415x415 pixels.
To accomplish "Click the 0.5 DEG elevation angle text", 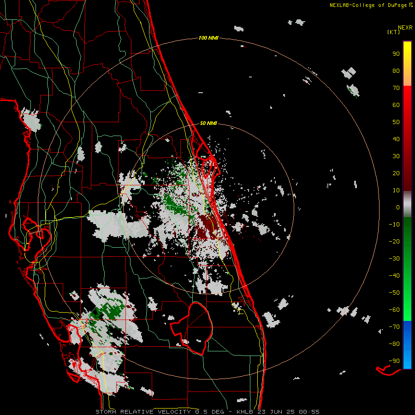I will [209, 412].
